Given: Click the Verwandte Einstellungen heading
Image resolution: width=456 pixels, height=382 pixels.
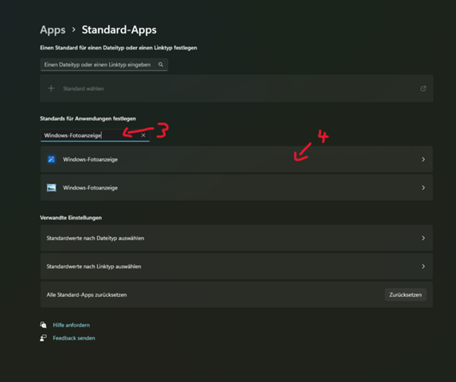Looking at the screenshot, I should 71,218.
